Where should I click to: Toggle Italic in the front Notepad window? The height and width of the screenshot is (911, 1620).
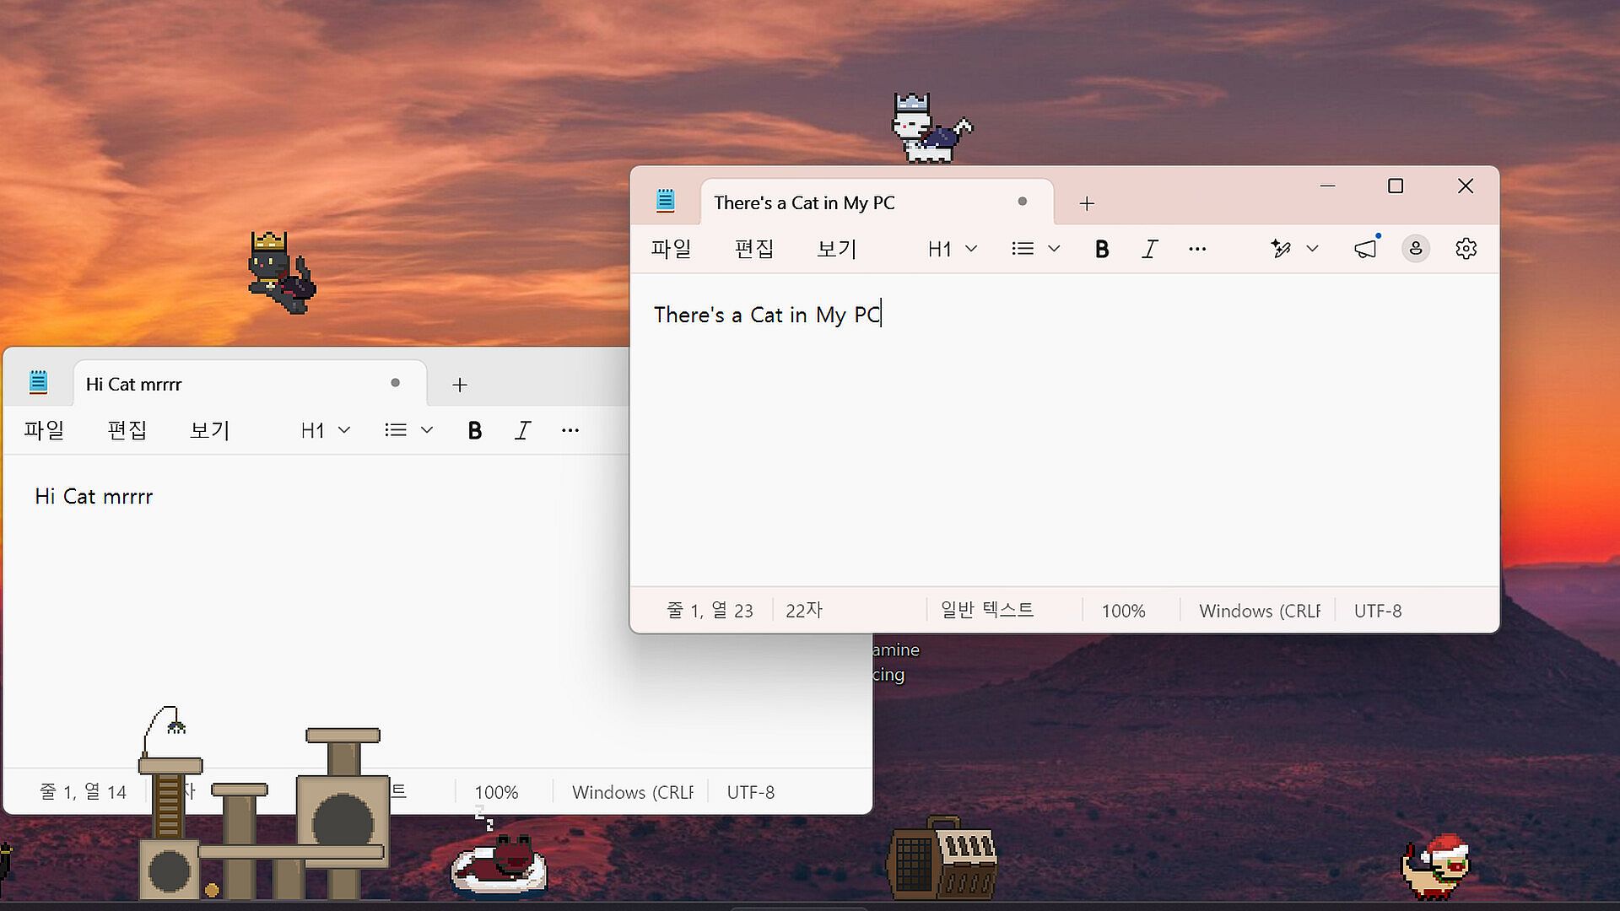(1149, 249)
